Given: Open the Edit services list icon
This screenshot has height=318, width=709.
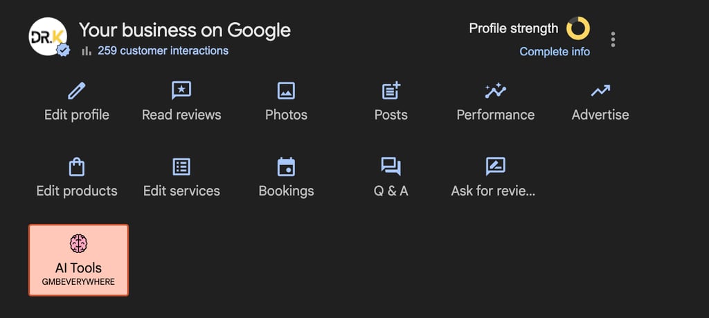Looking at the screenshot, I should 181,167.
